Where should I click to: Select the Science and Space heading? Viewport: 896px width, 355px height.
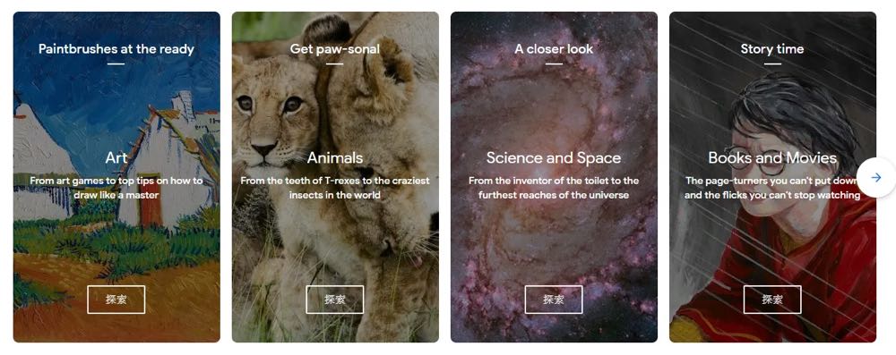[x=554, y=157]
